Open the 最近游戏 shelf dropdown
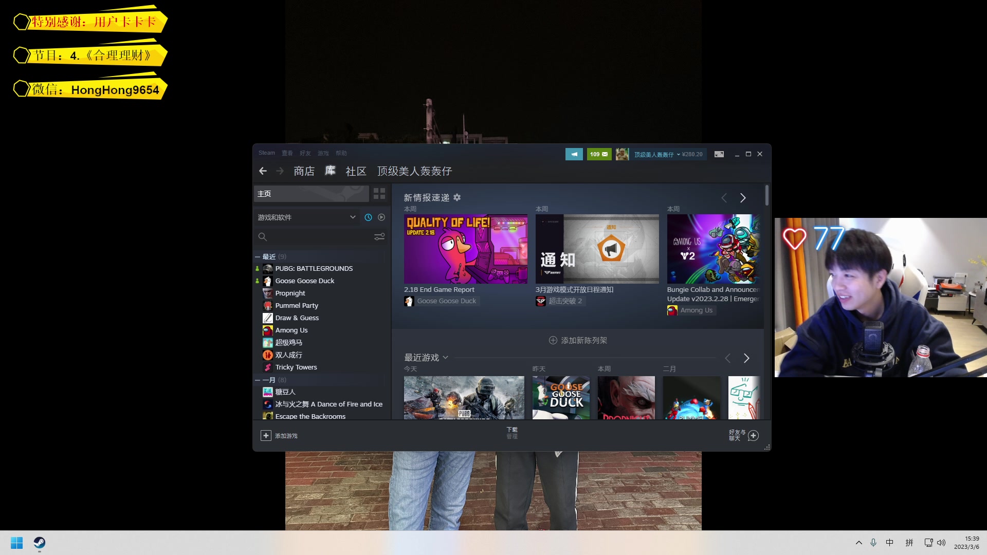This screenshot has width=987, height=555. 445,358
